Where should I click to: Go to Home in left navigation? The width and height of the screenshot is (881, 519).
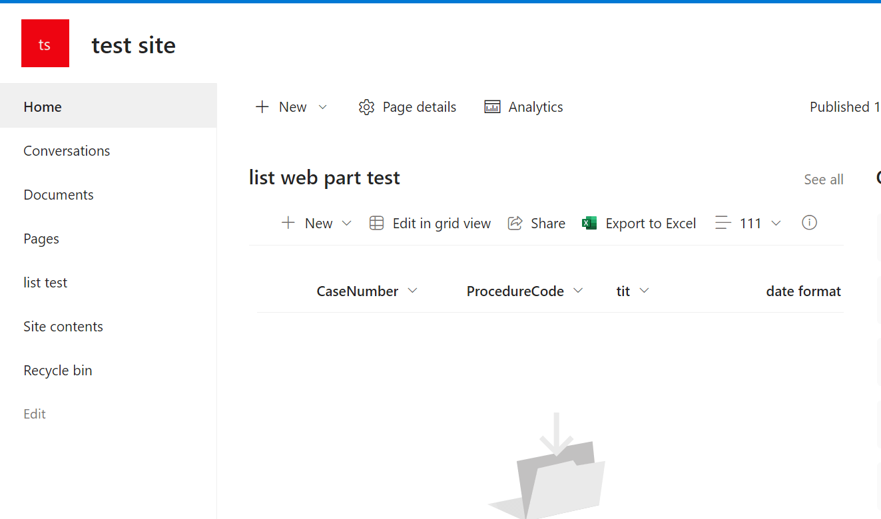click(x=109, y=106)
